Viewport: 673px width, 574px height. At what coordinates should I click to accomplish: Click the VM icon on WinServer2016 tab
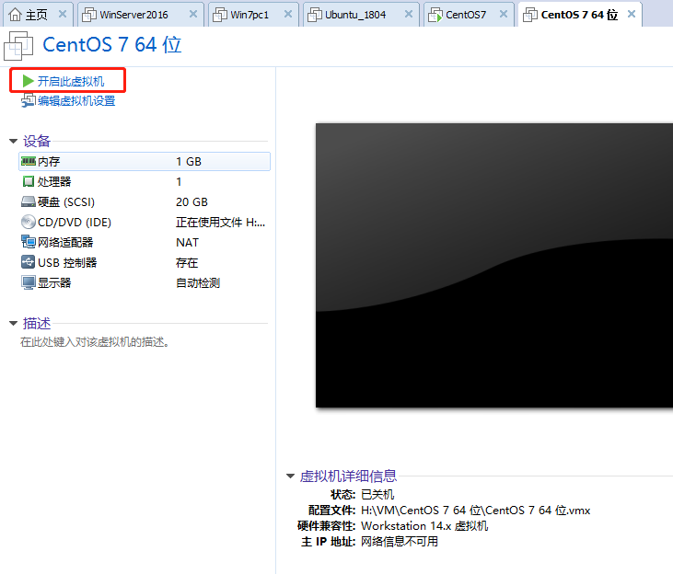pyautogui.click(x=89, y=15)
